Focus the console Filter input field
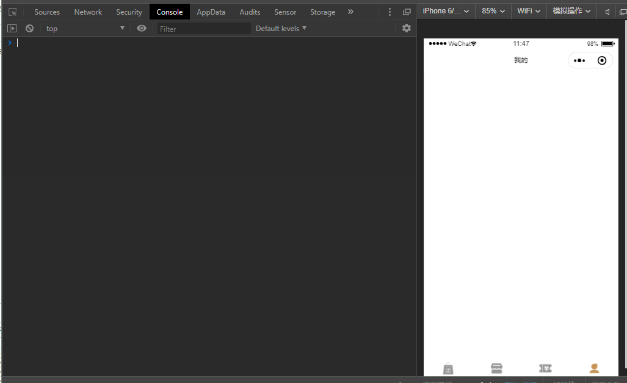 [x=203, y=29]
